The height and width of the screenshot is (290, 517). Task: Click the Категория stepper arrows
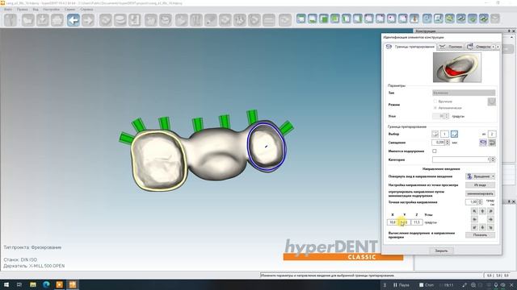coord(493,159)
